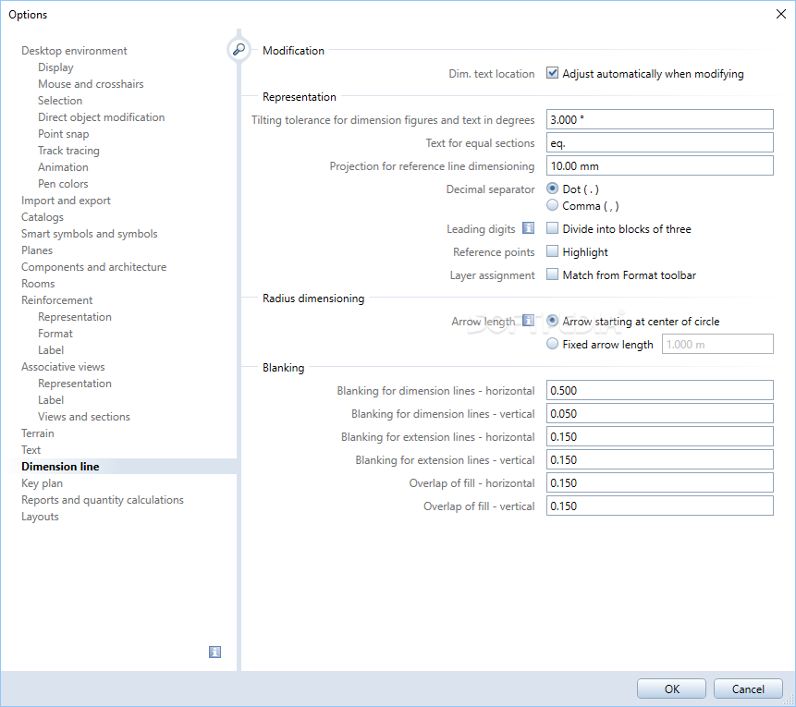
Task: Confirm settings with OK button
Action: pos(671,689)
